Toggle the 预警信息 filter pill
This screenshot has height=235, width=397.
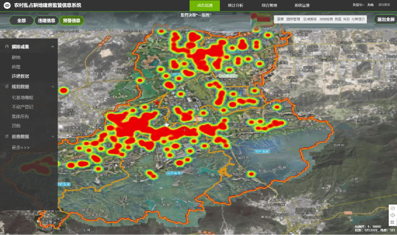click(x=71, y=20)
